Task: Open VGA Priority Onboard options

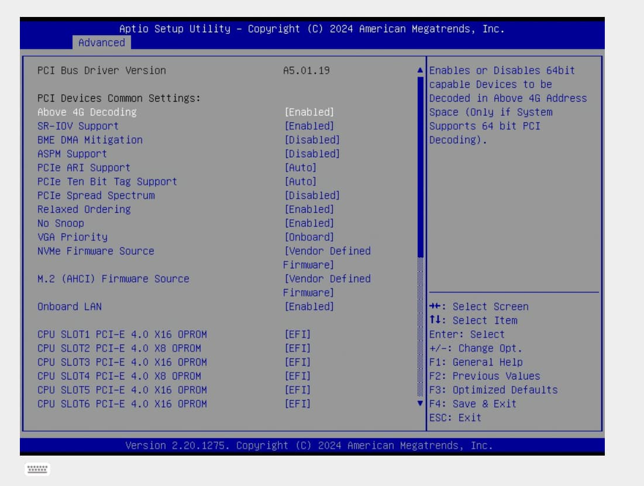Action: click(309, 237)
